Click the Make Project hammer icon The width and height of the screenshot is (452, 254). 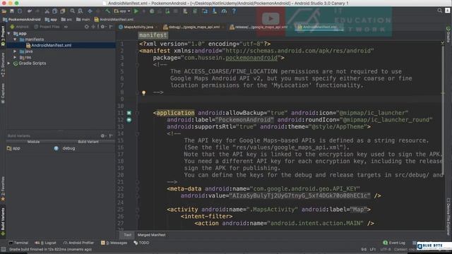107,11
